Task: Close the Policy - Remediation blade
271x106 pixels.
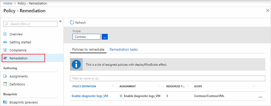Action: coord(268,11)
